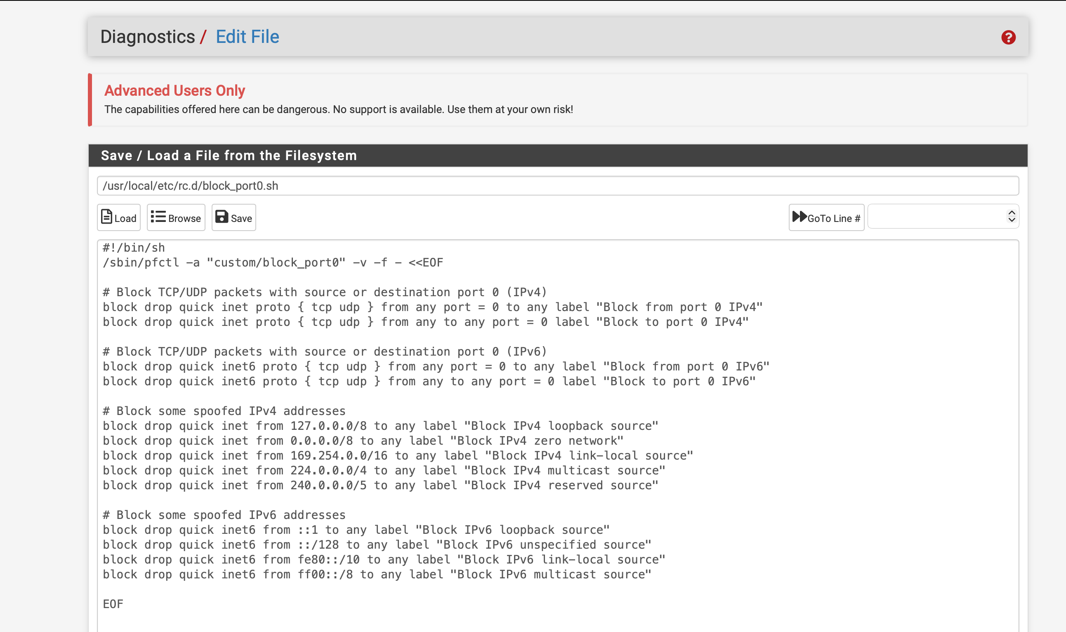1066x632 pixels.
Task: Click the Diagnostics breadcrumb text
Action: click(147, 37)
